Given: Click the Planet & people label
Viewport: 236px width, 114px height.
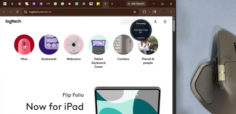Looking at the screenshot, I should point(148,61).
